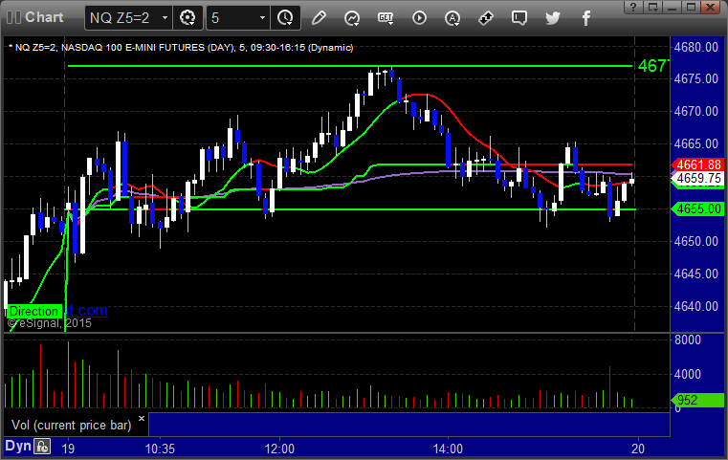Click the green 4655.00 price marker
The image size is (728, 460).
click(697, 208)
